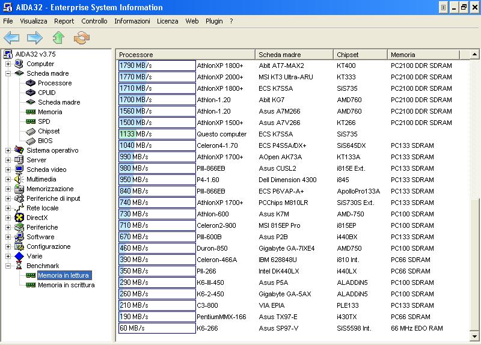Click the Benchmark hourglass icon
481x345 pixels.
19,266
